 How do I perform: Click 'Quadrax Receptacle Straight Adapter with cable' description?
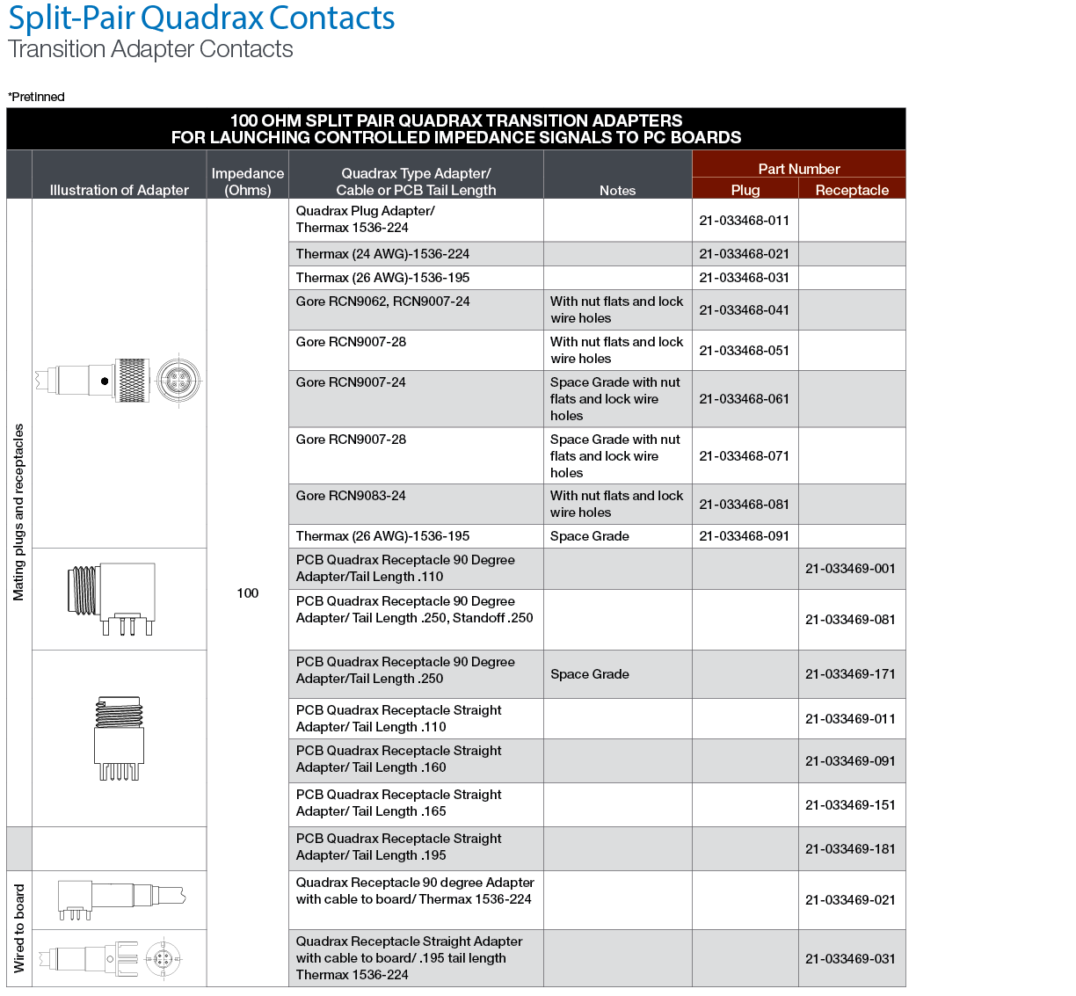click(x=409, y=958)
